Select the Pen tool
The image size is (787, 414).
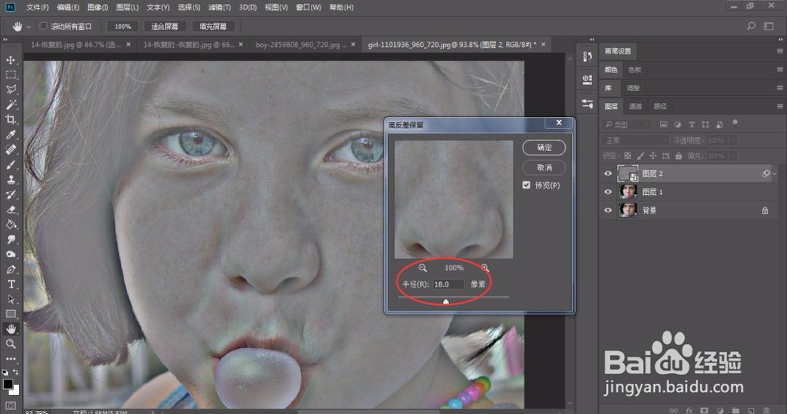(x=10, y=269)
